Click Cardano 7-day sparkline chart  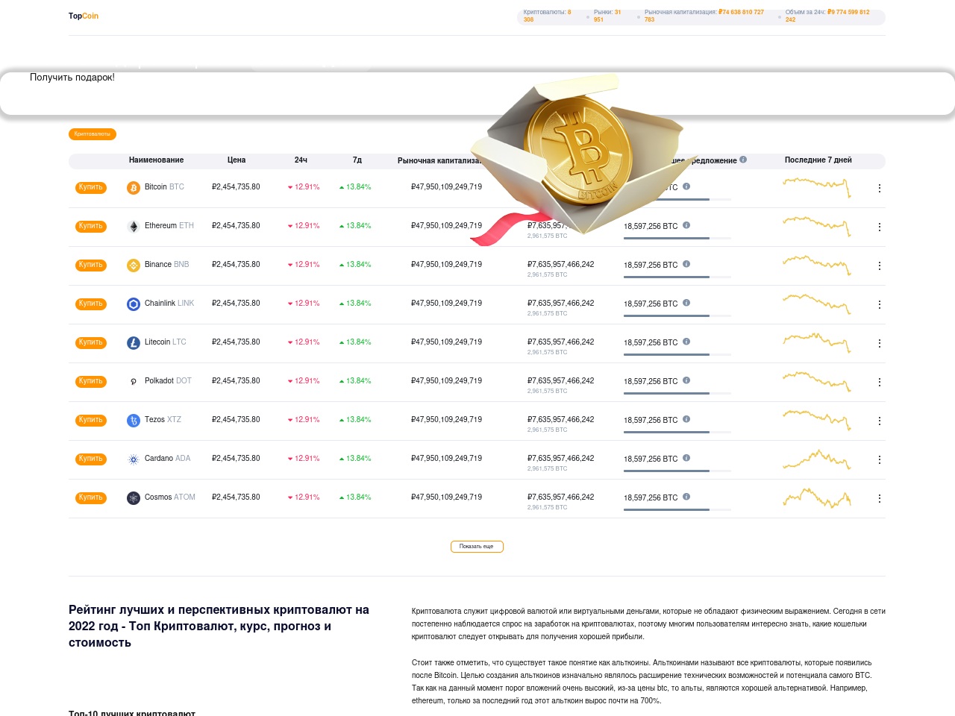[817, 459]
